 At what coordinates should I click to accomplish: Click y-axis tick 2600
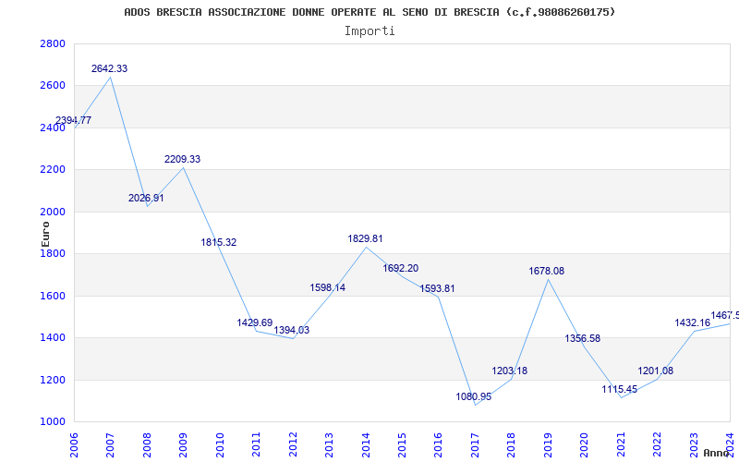click(x=54, y=86)
